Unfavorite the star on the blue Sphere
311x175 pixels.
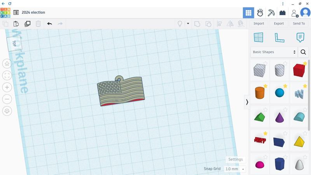click(x=285, y=86)
